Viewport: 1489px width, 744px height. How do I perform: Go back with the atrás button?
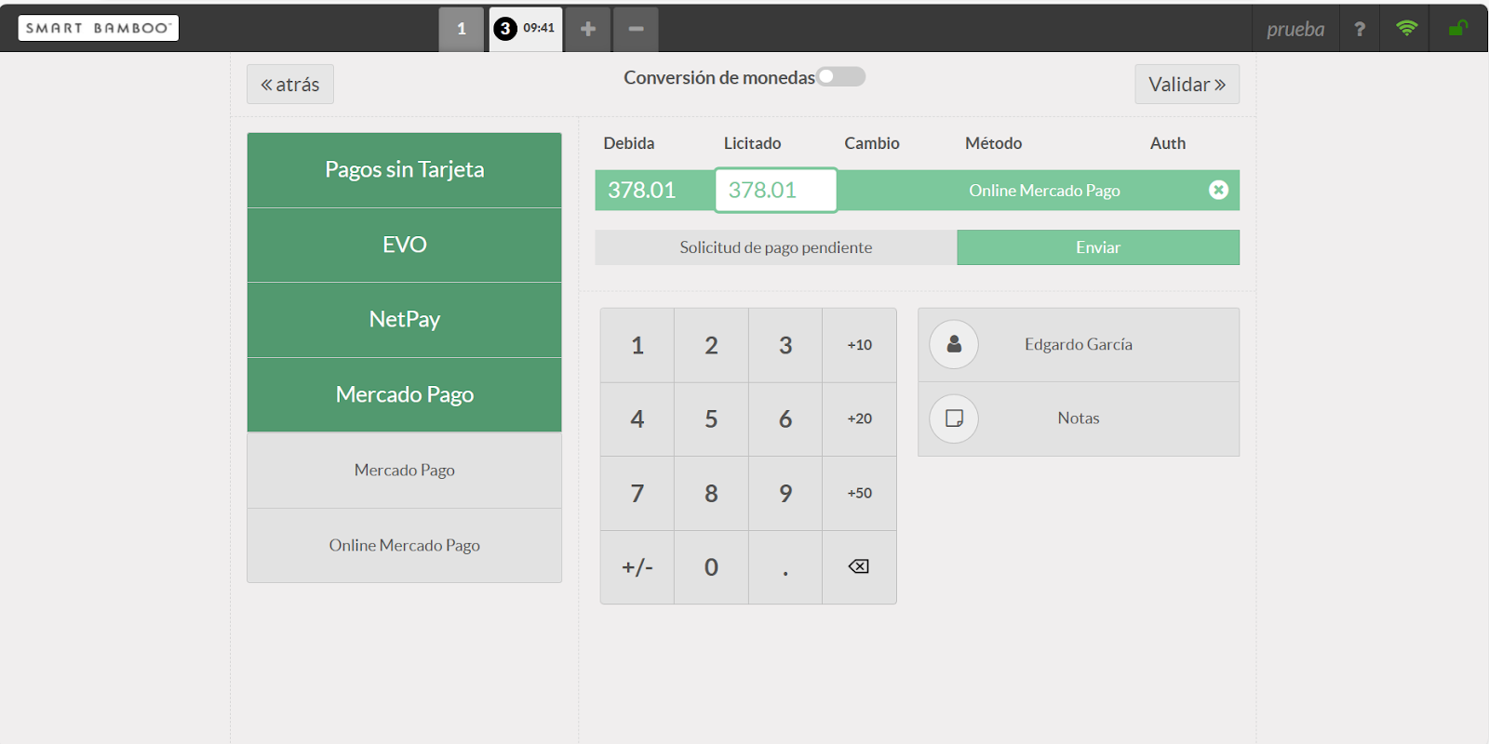pyautogui.click(x=290, y=84)
